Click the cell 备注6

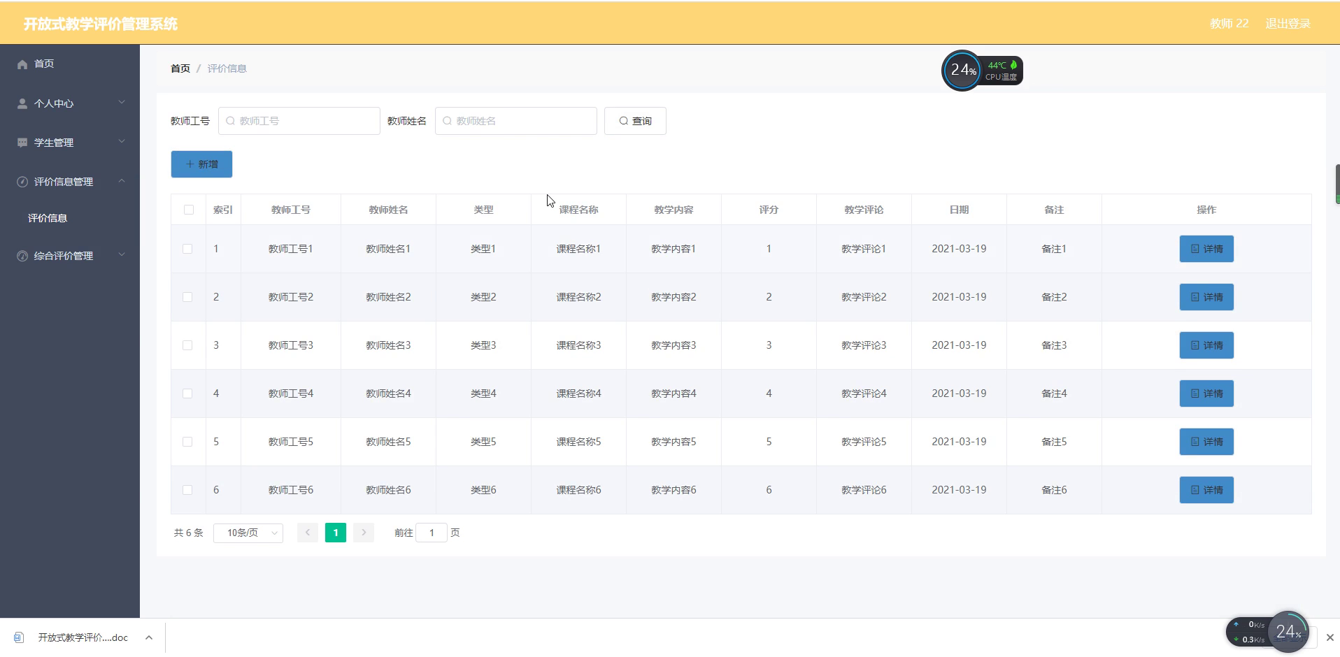pos(1054,490)
